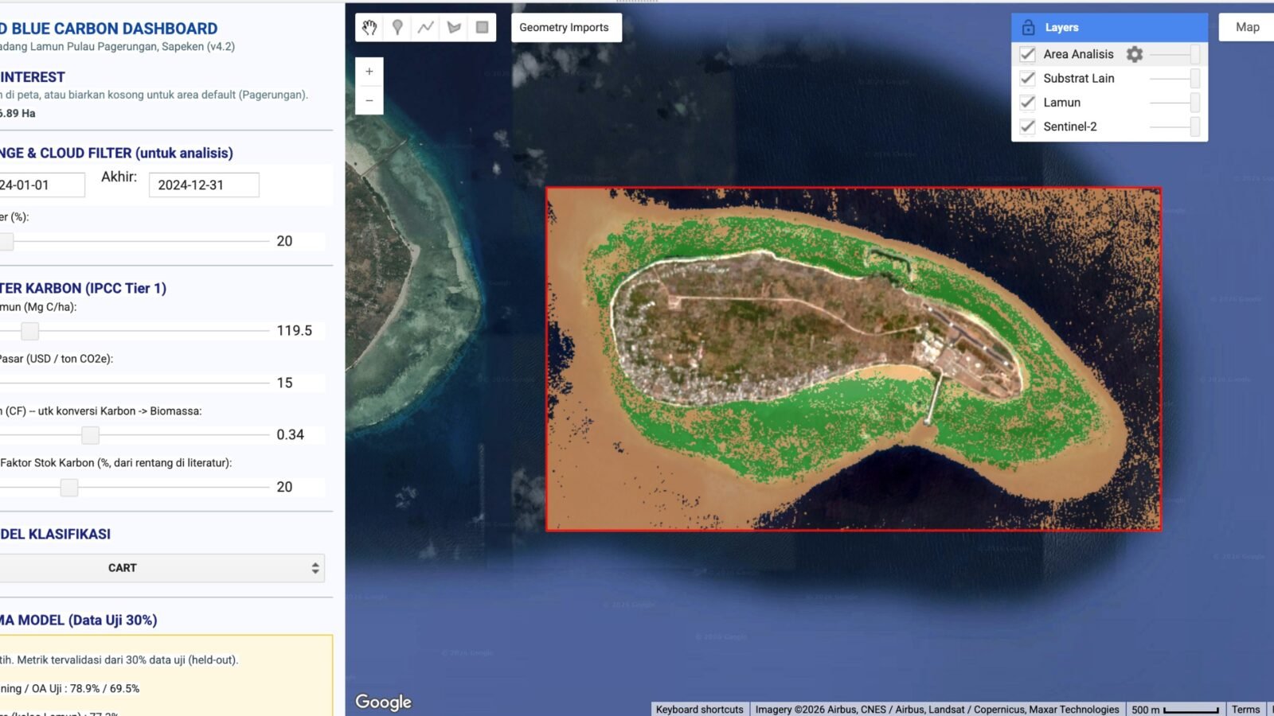Image resolution: width=1274 pixels, height=716 pixels.
Task: Adjust the Area Analisis opacity slider
Action: [x=1175, y=54]
